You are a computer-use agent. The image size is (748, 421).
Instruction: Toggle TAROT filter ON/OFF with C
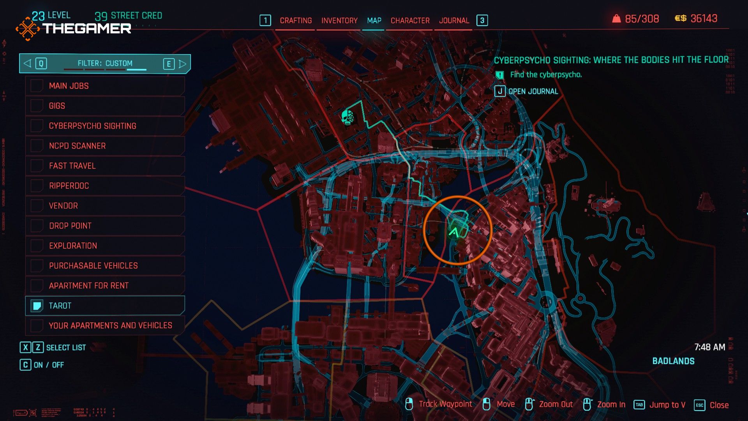[x=37, y=305]
